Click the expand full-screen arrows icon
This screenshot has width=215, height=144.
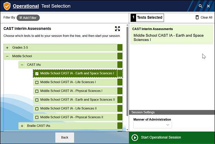tap(117, 29)
